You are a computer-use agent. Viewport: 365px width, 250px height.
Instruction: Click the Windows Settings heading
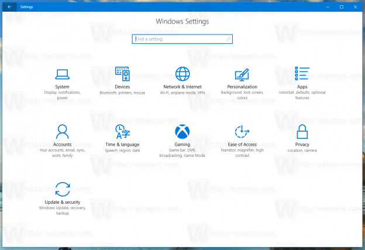[x=182, y=22]
